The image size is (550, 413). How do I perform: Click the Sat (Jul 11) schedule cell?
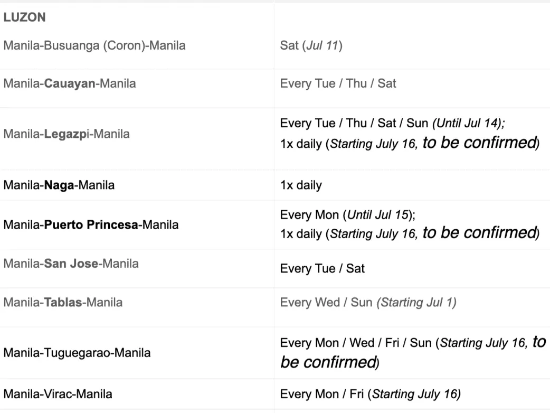coord(311,45)
